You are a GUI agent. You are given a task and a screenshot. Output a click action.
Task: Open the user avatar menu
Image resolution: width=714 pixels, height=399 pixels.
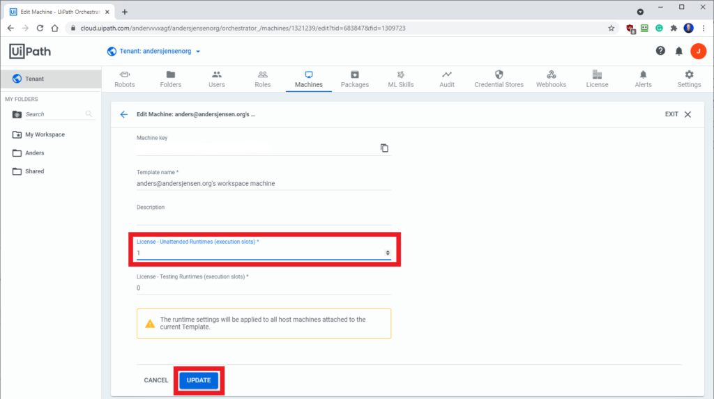click(x=698, y=51)
